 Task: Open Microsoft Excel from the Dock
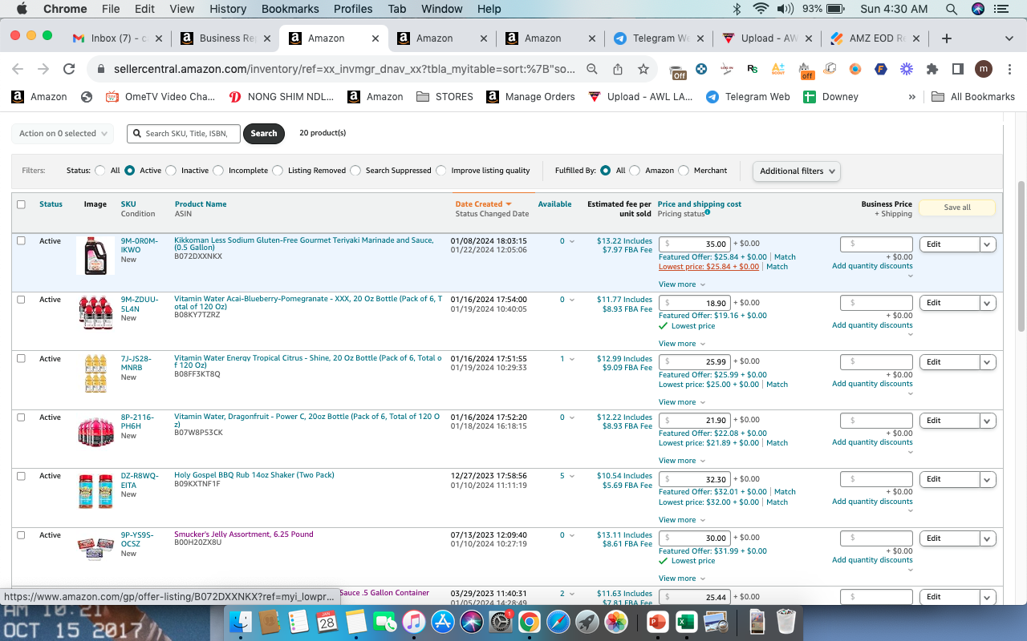point(685,622)
